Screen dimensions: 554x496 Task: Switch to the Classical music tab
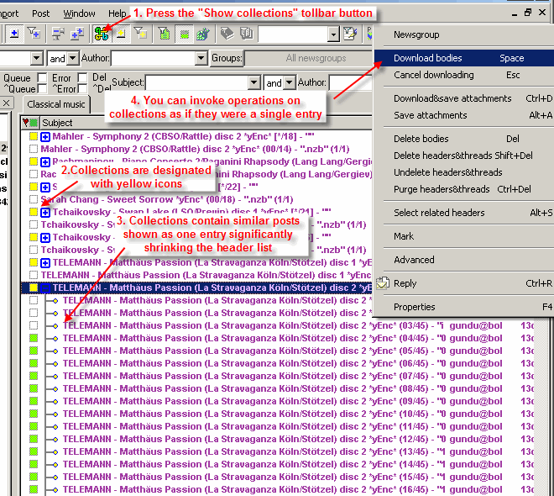[55, 104]
